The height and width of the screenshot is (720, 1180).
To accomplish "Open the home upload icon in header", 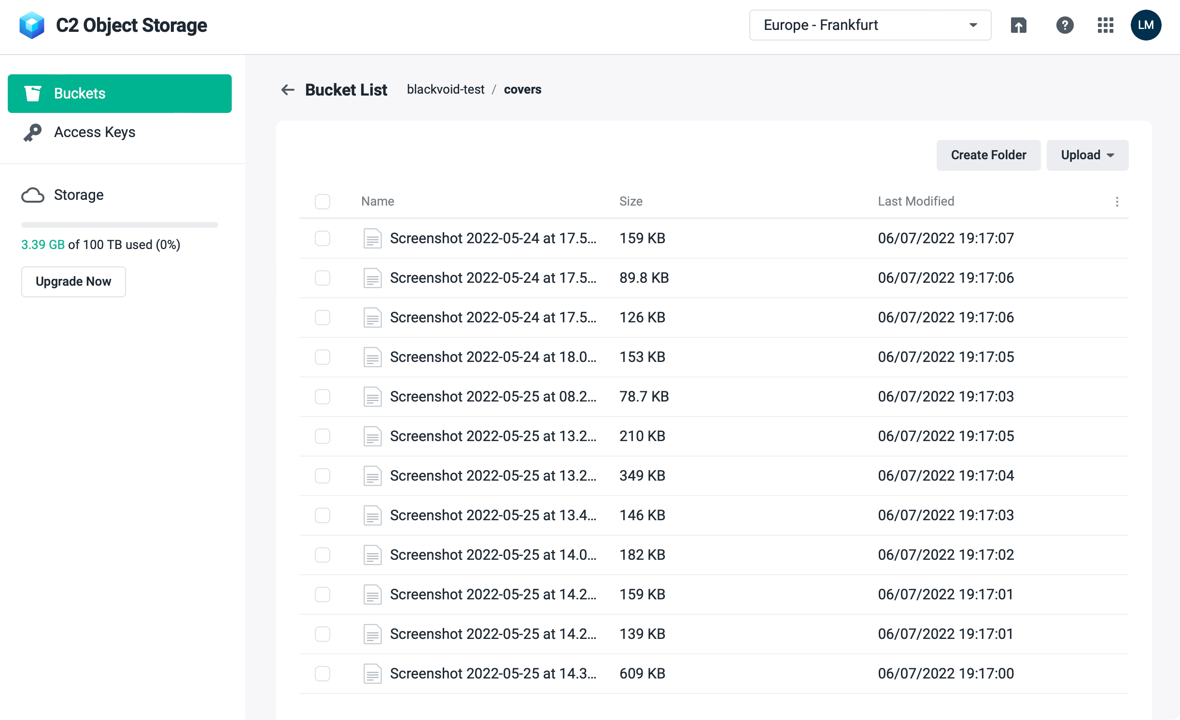I will [x=1019, y=25].
